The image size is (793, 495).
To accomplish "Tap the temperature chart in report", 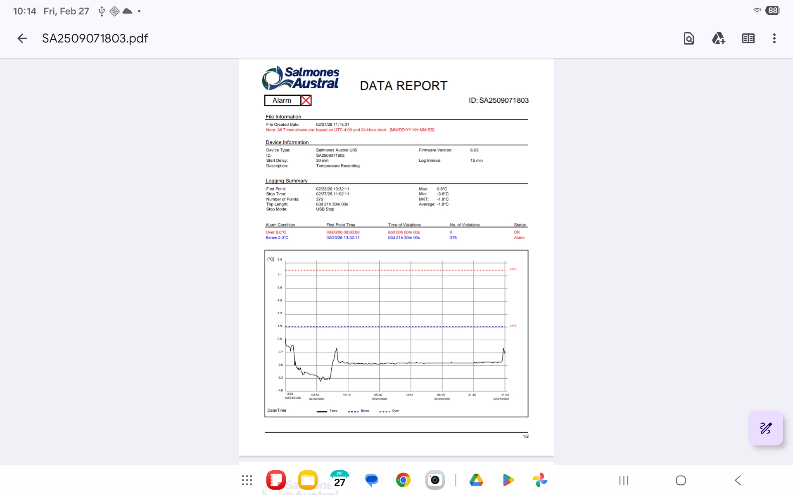I will coord(396,333).
